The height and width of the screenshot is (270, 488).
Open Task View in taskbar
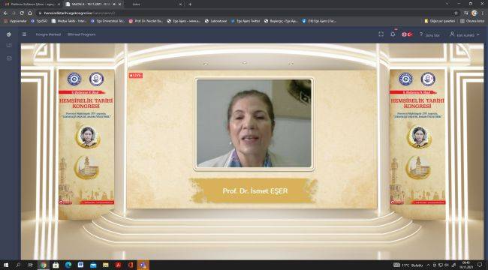pos(31,265)
